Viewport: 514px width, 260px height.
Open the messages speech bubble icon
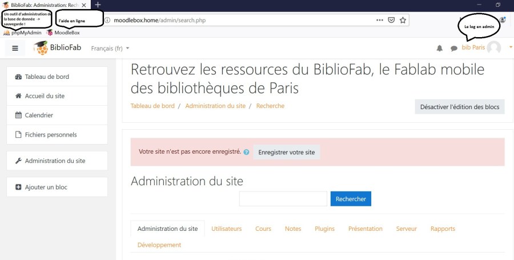(454, 49)
